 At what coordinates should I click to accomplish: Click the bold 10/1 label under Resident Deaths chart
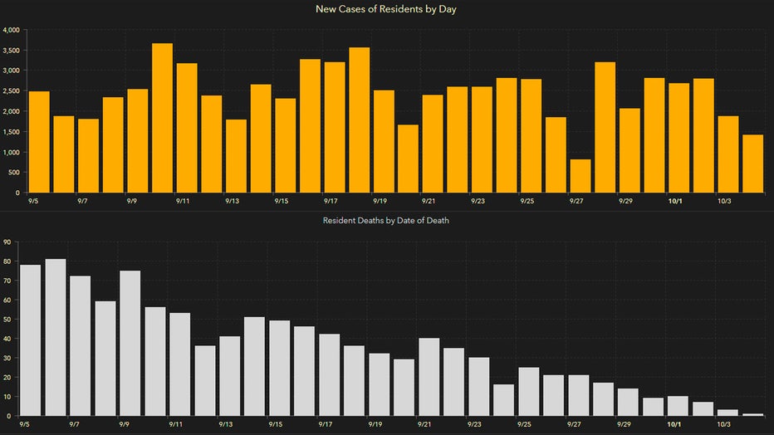676,423
